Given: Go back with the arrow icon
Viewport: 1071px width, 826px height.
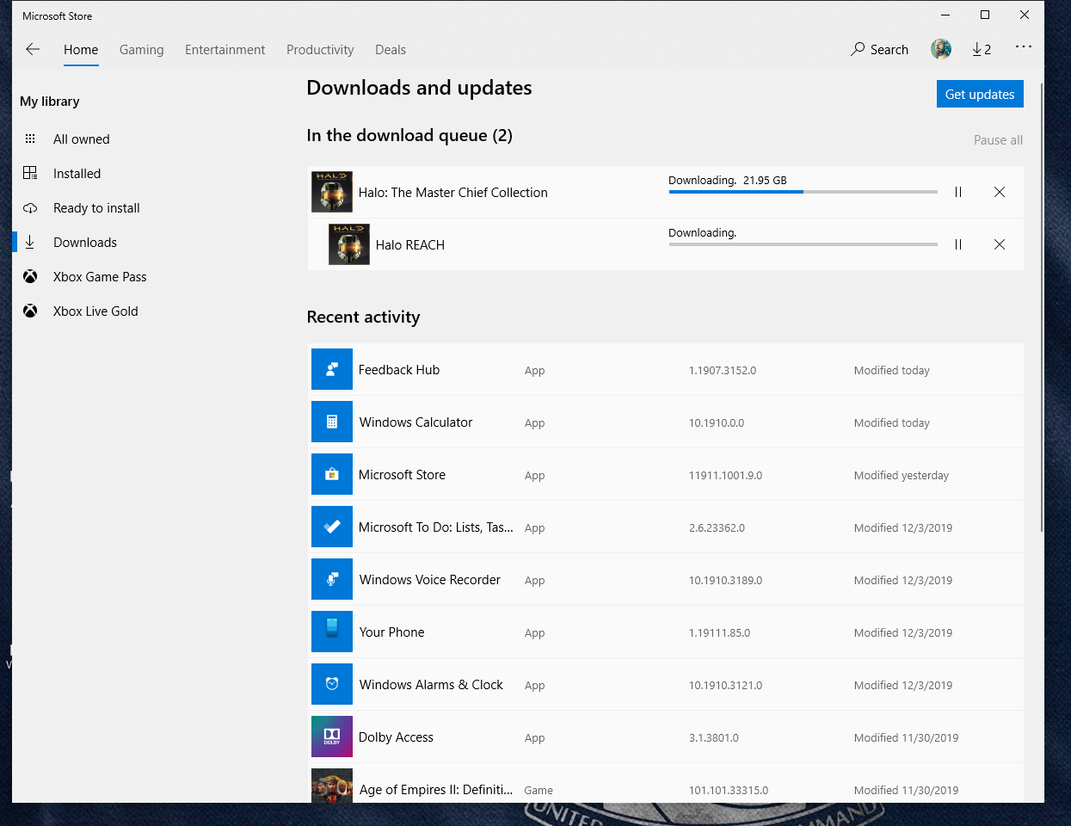Looking at the screenshot, I should coord(33,49).
